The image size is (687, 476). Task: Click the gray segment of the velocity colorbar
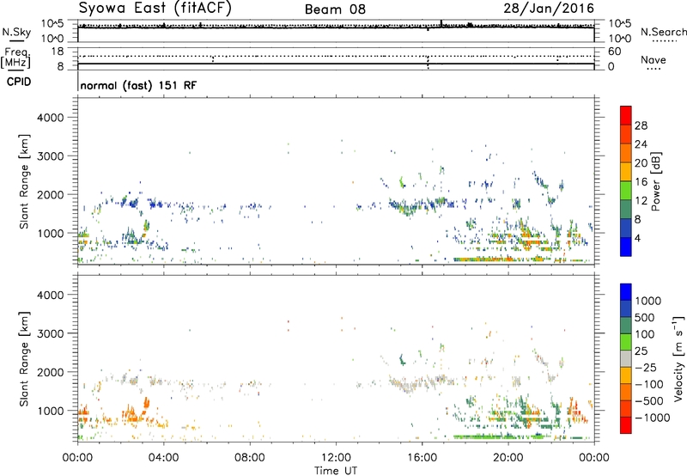(x=626, y=358)
